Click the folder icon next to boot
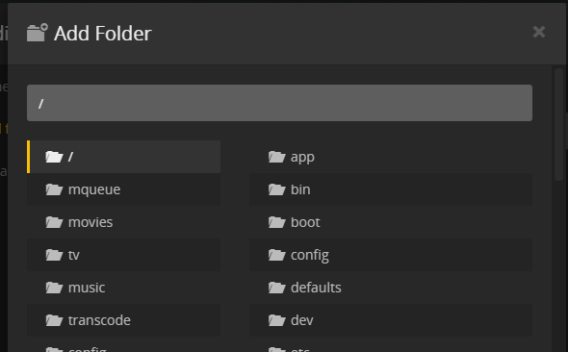The width and height of the screenshot is (568, 352). [x=277, y=222]
